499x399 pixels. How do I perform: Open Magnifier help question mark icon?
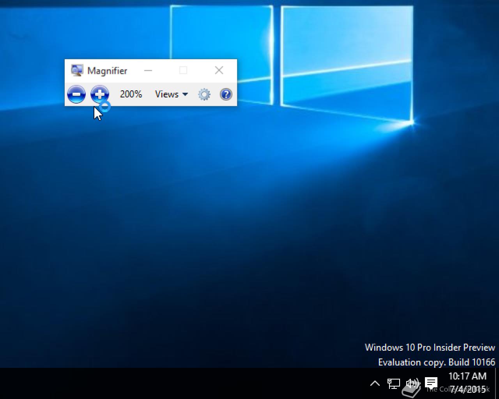coord(226,94)
